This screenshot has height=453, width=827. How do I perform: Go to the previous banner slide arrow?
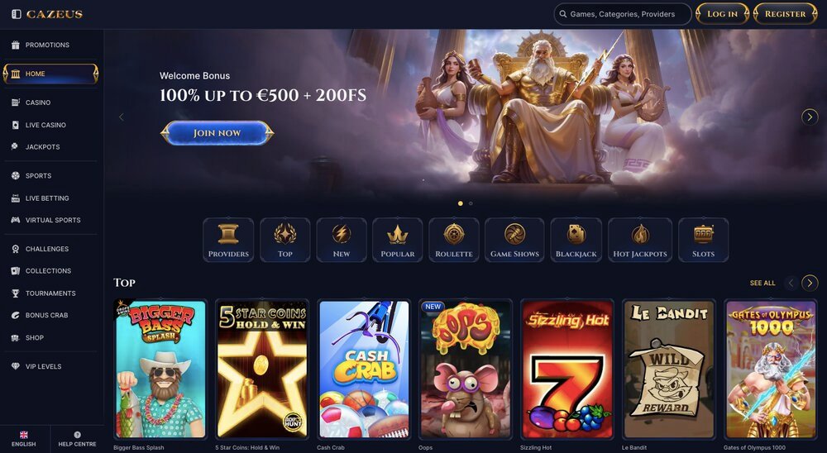pos(122,117)
